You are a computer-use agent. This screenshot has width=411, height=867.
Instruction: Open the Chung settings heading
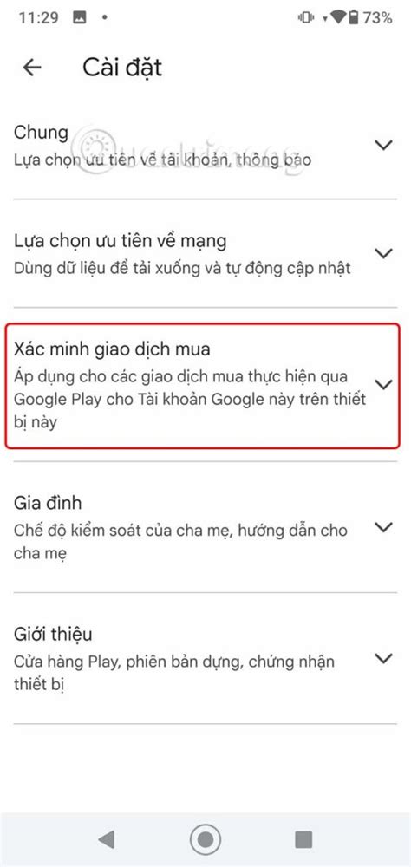coord(41,133)
